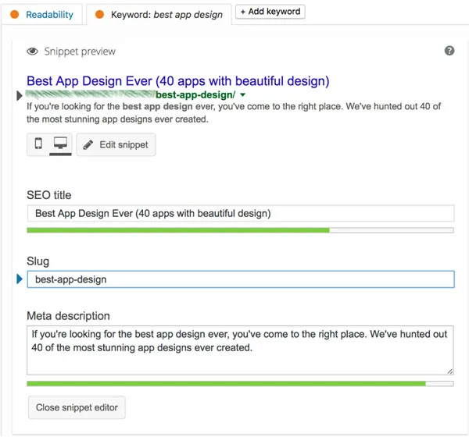Viewport: 469px width, 437px height.
Task: Click the meta description textarea resize handle
Action: tap(449, 371)
